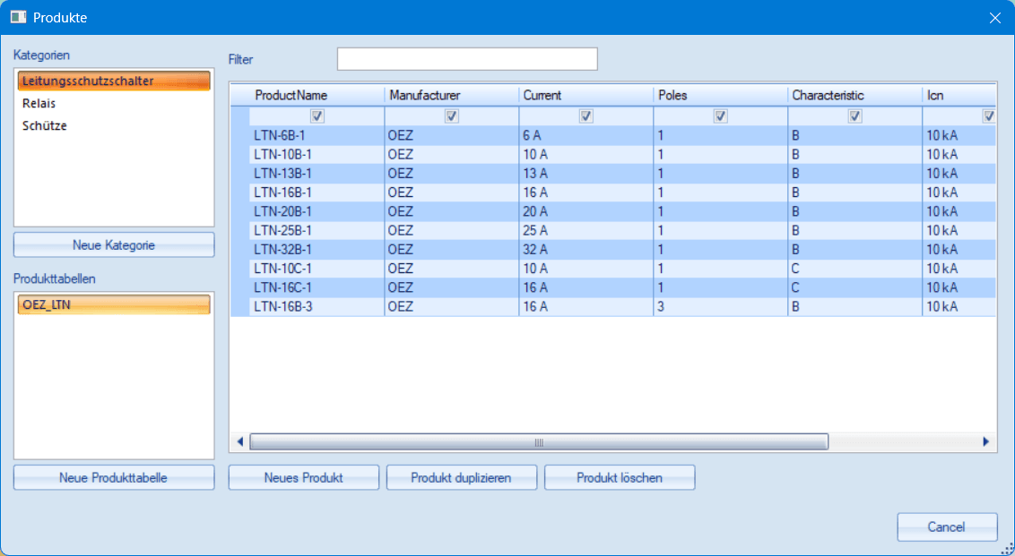Select the OEZ_LTN product table
The image size is (1015, 556).
click(x=114, y=304)
